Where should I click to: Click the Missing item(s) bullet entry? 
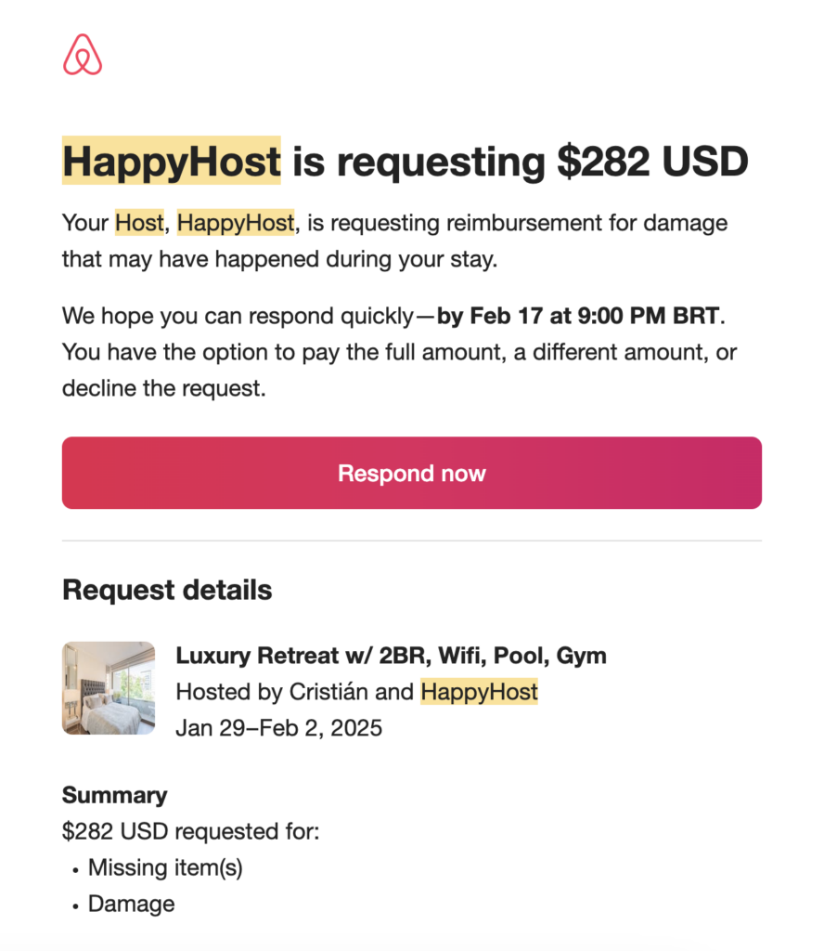coord(165,867)
